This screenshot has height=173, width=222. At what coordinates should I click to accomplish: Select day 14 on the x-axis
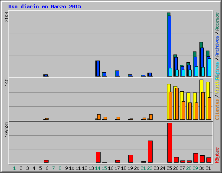click(x=98, y=168)
